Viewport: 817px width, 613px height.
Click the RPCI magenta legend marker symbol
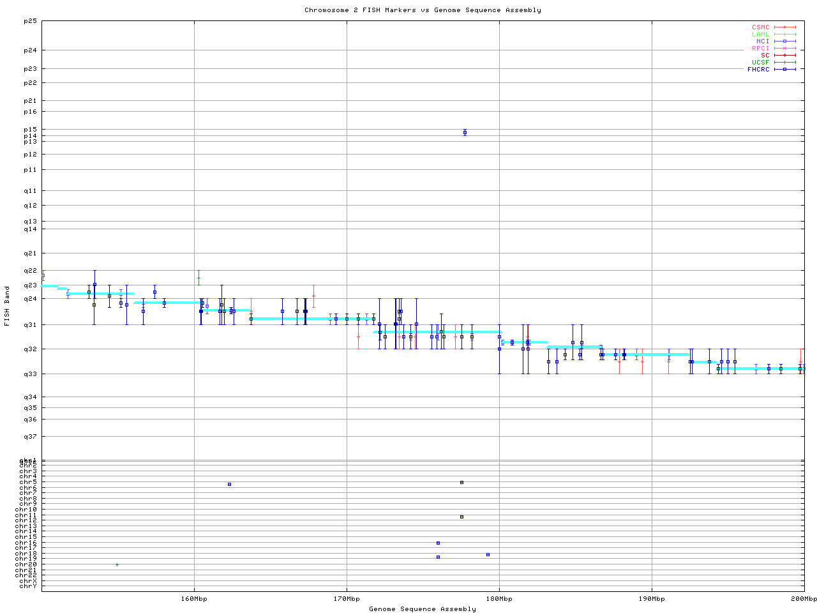(x=784, y=48)
